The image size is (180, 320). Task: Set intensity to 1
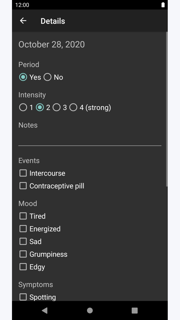click(x=26, y=107)
